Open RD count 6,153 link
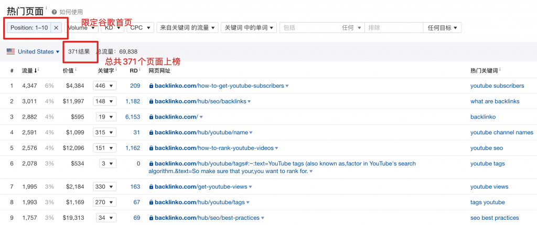 (132, 117)
